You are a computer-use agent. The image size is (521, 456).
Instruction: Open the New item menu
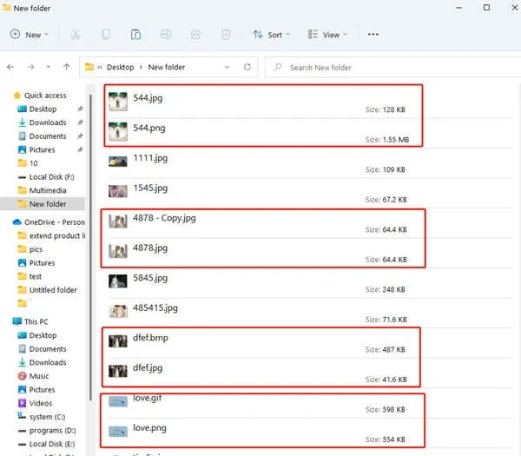click(30, 35)
